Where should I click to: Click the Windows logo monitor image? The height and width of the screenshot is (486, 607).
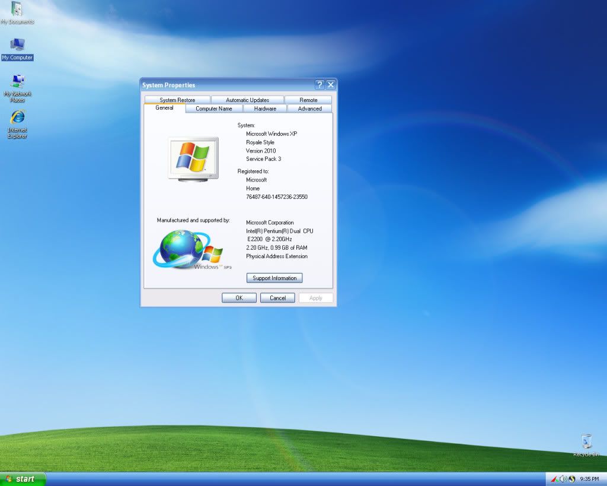pos(194,159)
